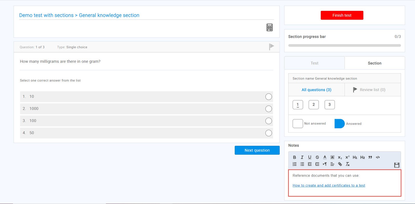Viewport: 415px width, 204px height.
Task: Choose the answer 10 radio button
Action: click(x=268, y=97)
